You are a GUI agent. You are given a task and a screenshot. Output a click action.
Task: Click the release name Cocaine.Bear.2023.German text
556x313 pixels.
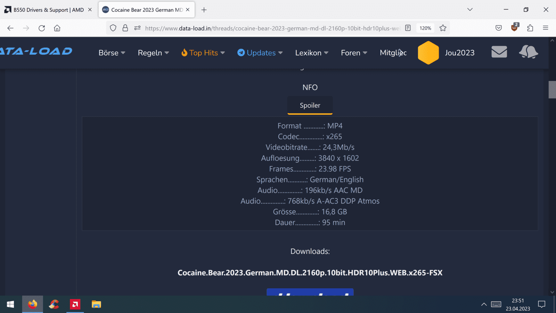[310, 273]
